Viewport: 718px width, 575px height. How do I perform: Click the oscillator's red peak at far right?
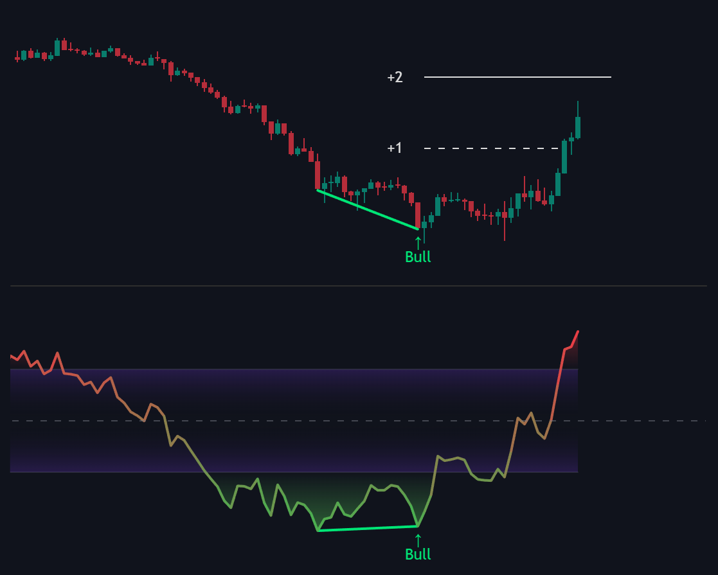pyautogui.click(x=577, y=332)
